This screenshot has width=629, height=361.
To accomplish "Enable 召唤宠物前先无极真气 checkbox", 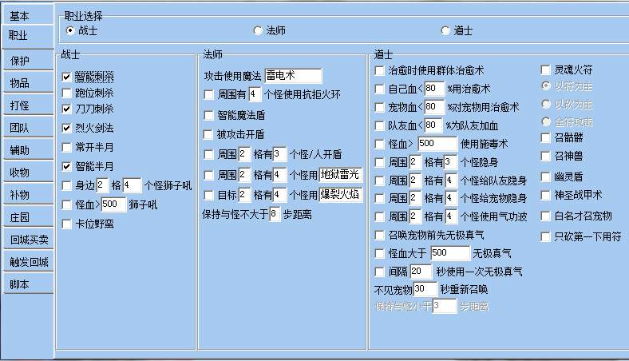I will (x=379, y=235).
